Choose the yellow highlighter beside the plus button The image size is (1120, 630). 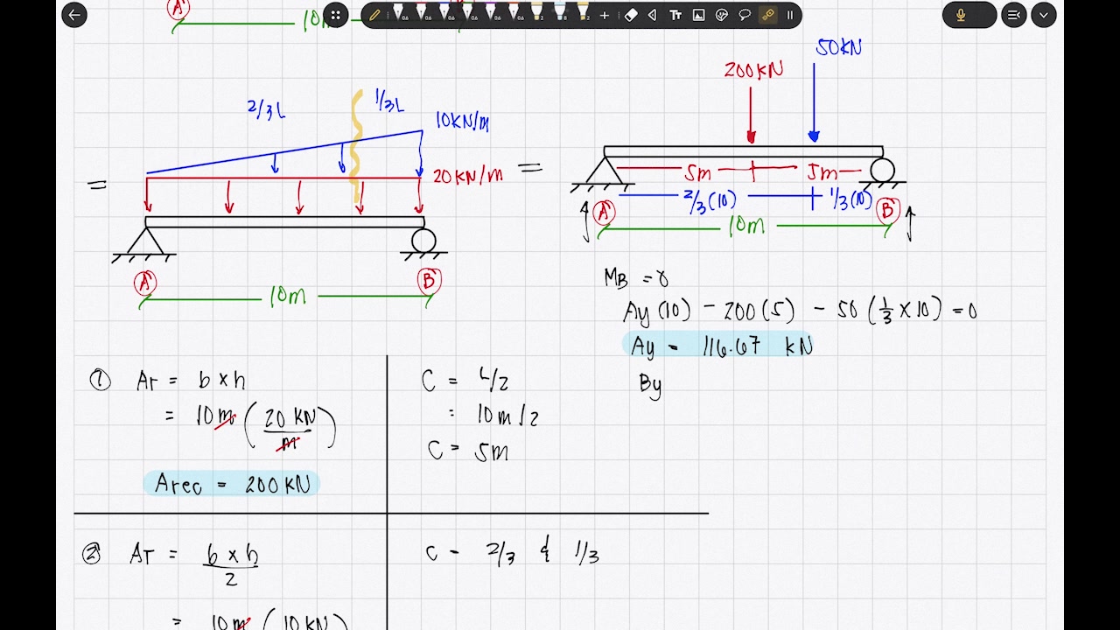(x=583, y=13)
